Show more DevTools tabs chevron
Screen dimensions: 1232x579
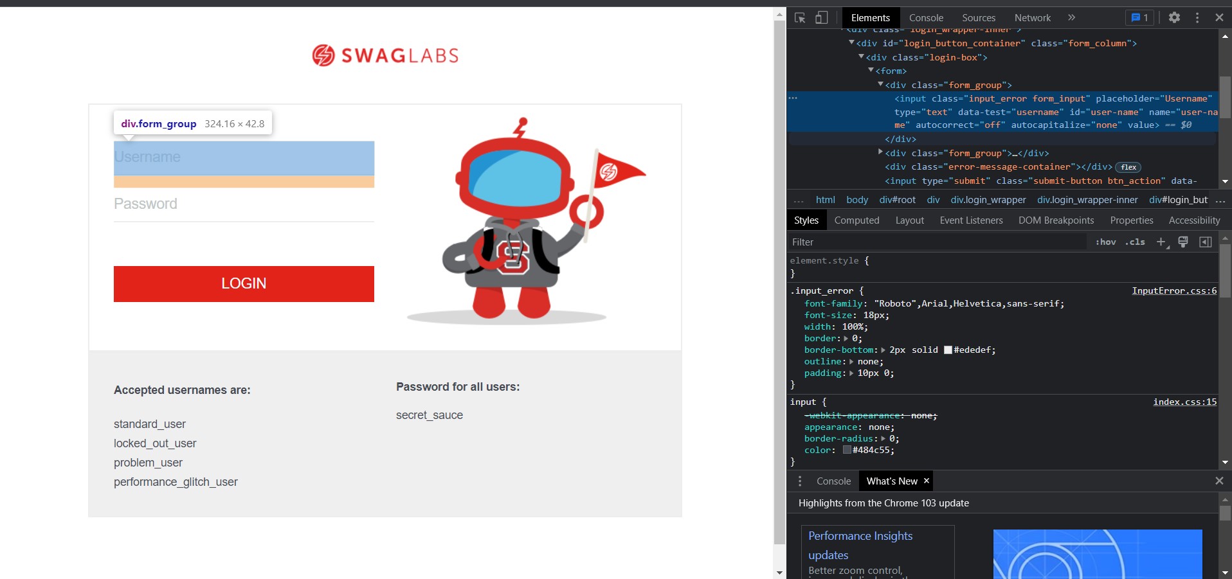[1071, 18]
